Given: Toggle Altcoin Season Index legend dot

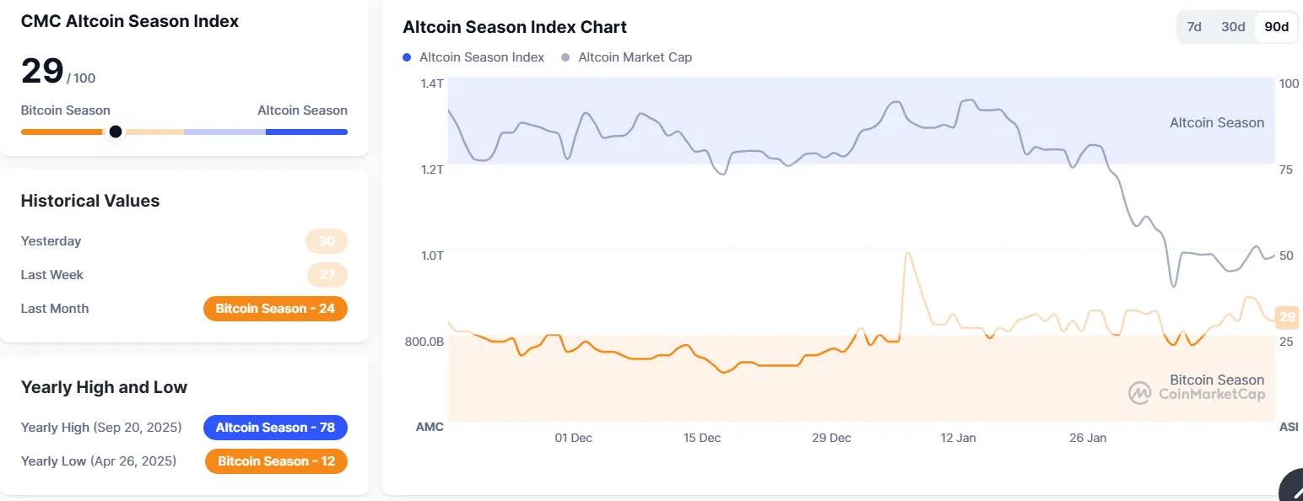Looking at the screenshot, I should coord(408,57).
